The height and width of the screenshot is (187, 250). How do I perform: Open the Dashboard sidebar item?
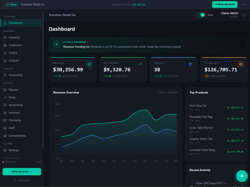pyautogui.click(x=21, y=23)
